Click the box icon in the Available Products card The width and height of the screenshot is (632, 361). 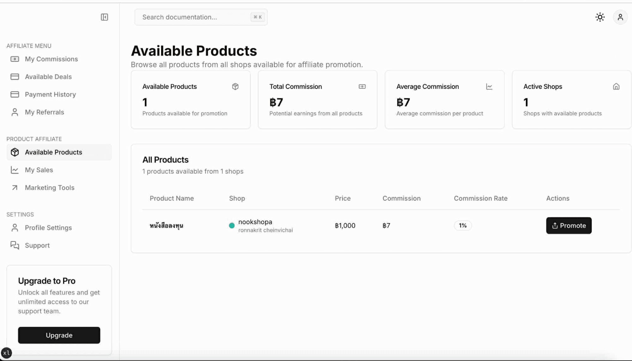point(235,86)
